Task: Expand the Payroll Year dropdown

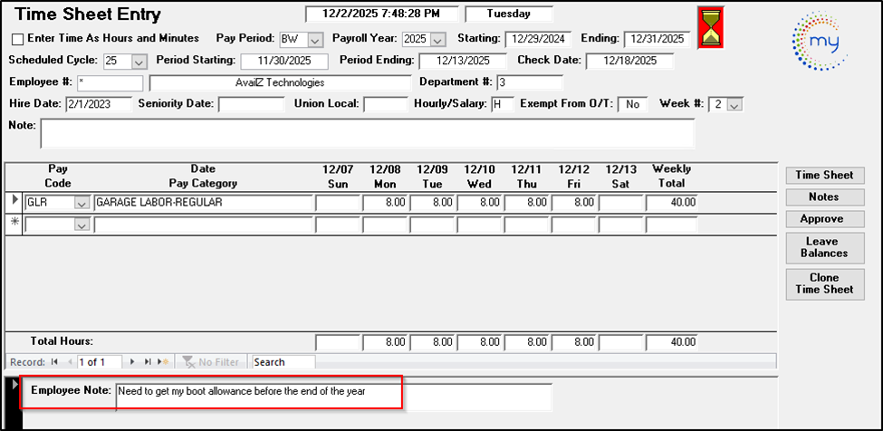Action: click(x=437, y=40)
